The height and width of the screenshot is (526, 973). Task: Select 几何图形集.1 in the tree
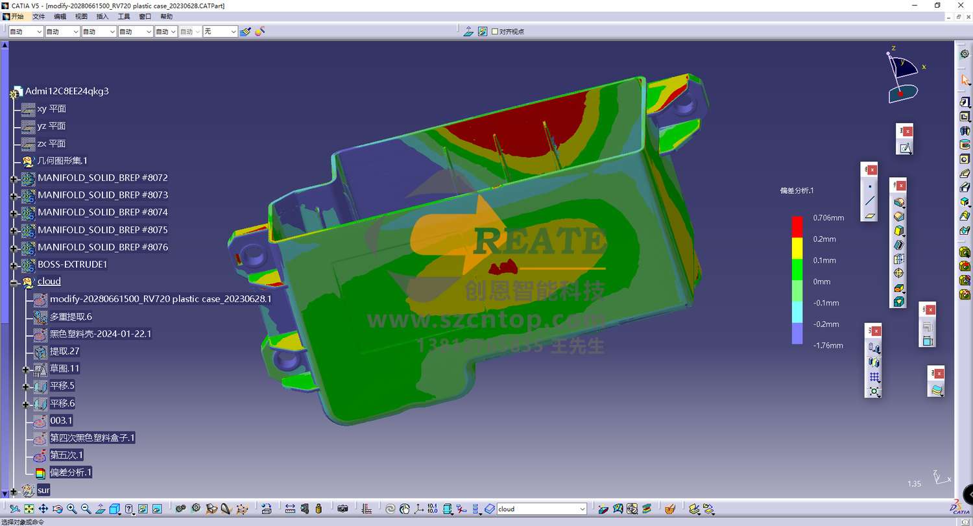click(62, 161)
